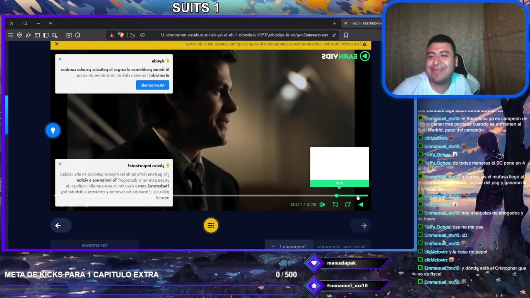Click the blue lightbulb floating button
530x298 pixels.
point(53,130)
